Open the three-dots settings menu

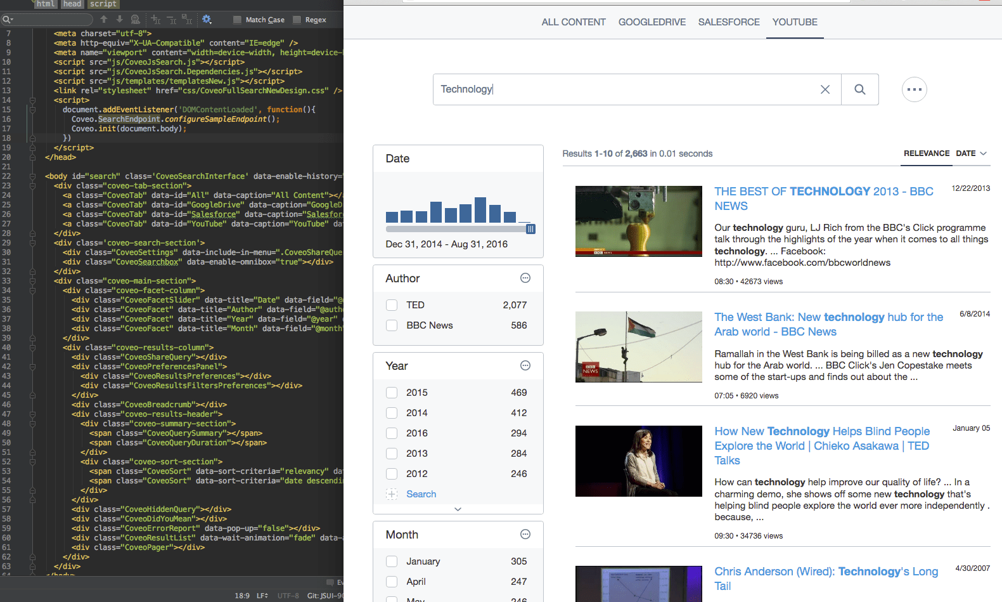[915, 89]
